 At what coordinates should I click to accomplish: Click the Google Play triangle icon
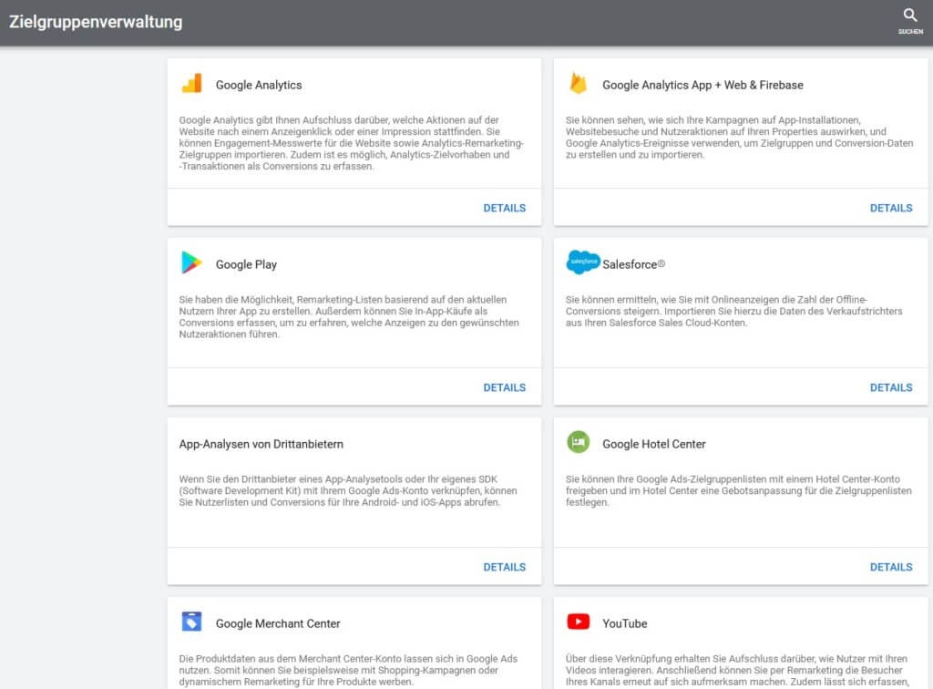(x=191, y=263)
